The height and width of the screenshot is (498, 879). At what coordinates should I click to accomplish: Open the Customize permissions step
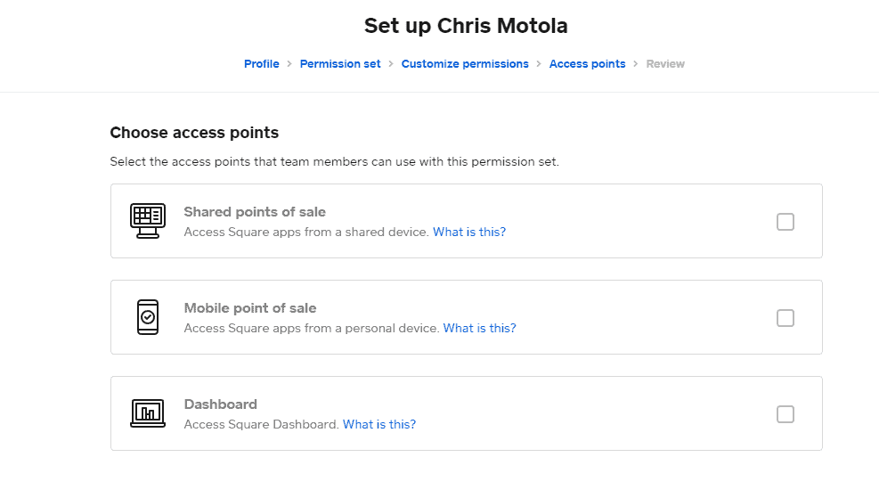click(465, 64)
